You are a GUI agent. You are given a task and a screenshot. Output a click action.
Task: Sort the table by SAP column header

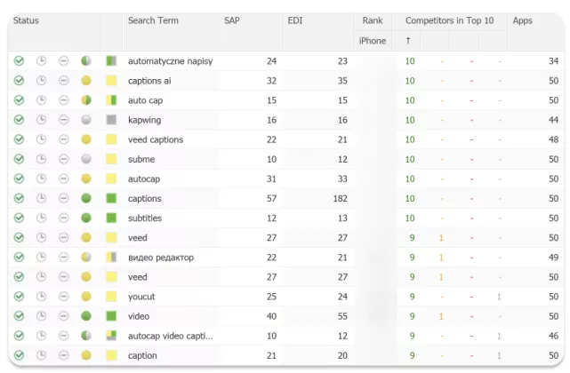point(232,20)
